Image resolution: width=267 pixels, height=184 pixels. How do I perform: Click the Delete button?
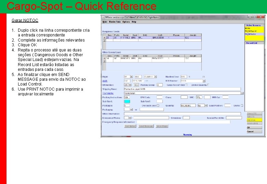[x=254, y=123]
